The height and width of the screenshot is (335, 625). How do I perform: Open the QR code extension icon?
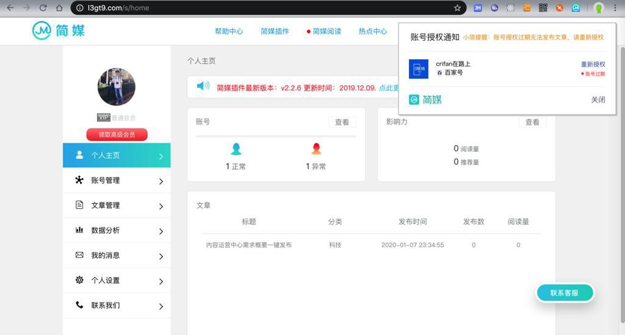543,7
